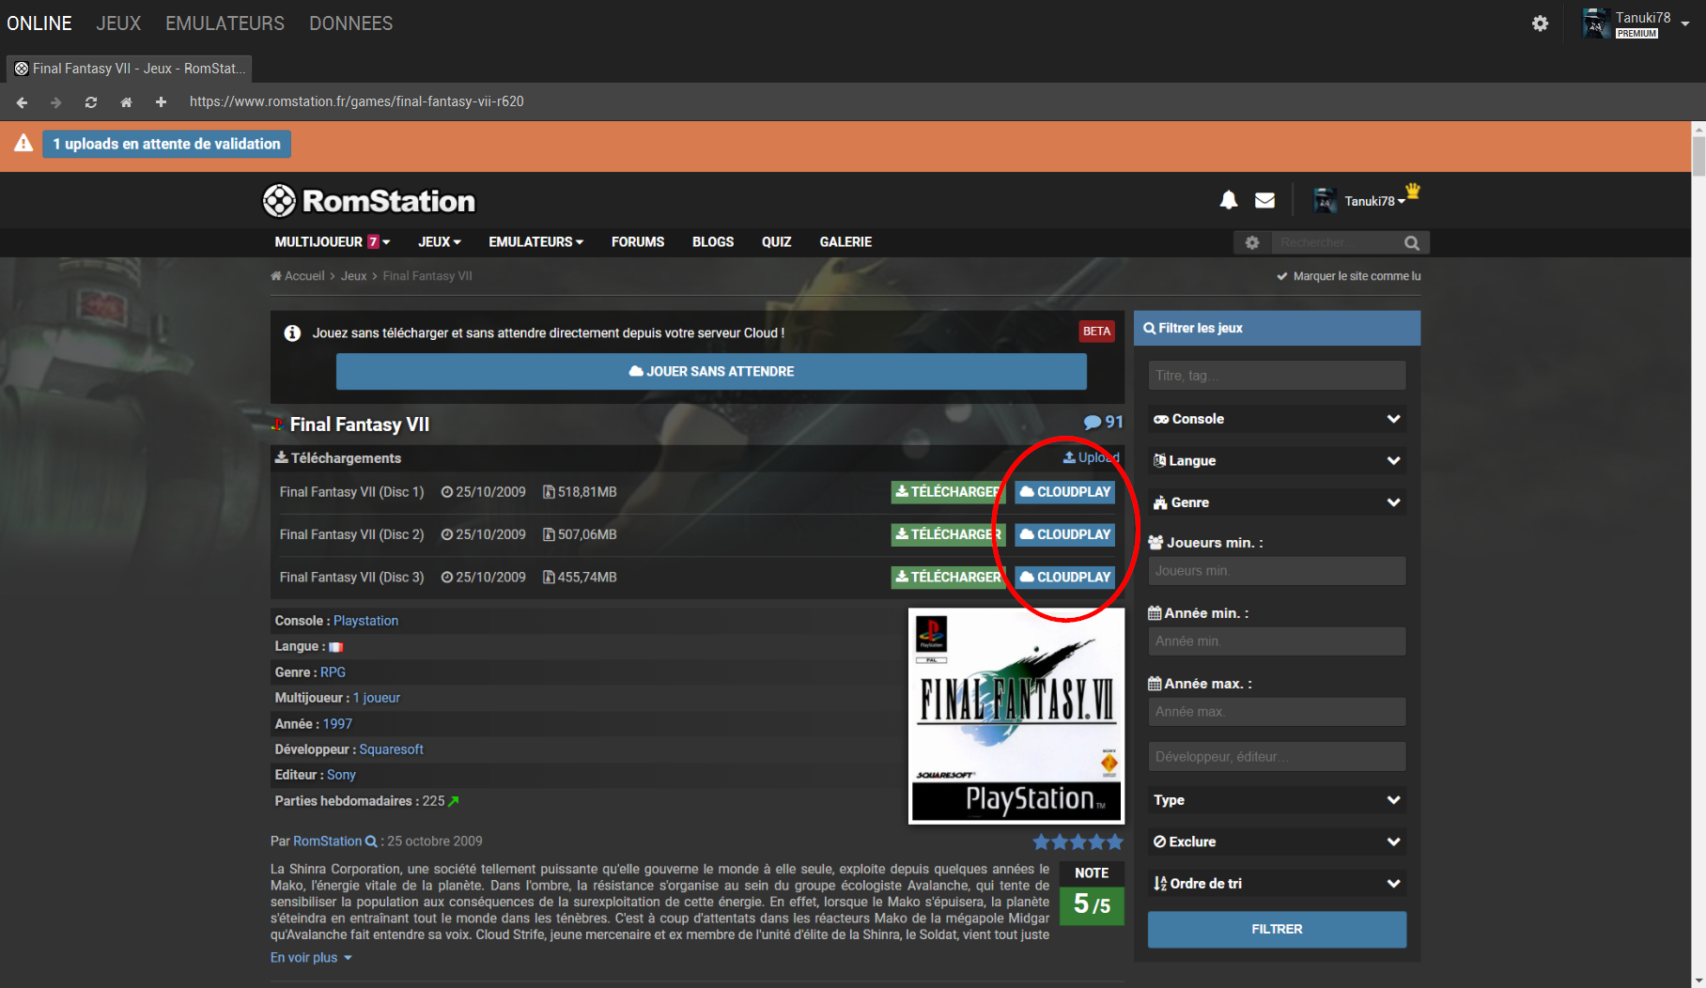Viewport: 1706px width, 988px height.
Task: Click TÉLÉCHARGER for Disc 3
Action: [948, 578]
